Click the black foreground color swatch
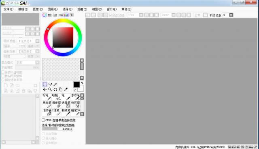259x149 pixels. coord(76,85)
